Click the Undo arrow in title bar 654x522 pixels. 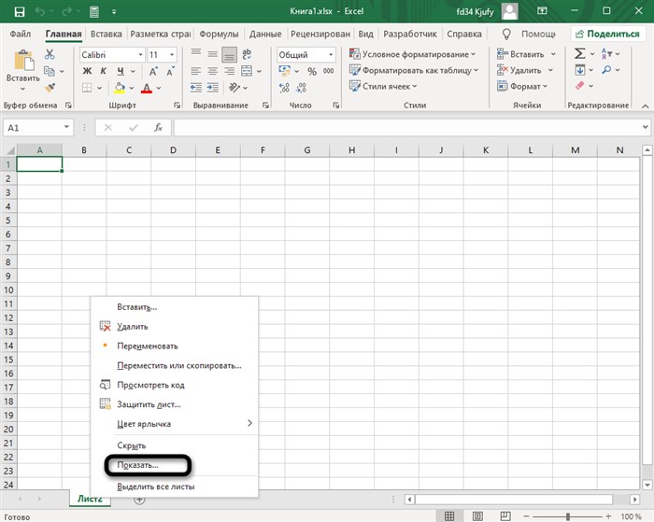point(40,12)
